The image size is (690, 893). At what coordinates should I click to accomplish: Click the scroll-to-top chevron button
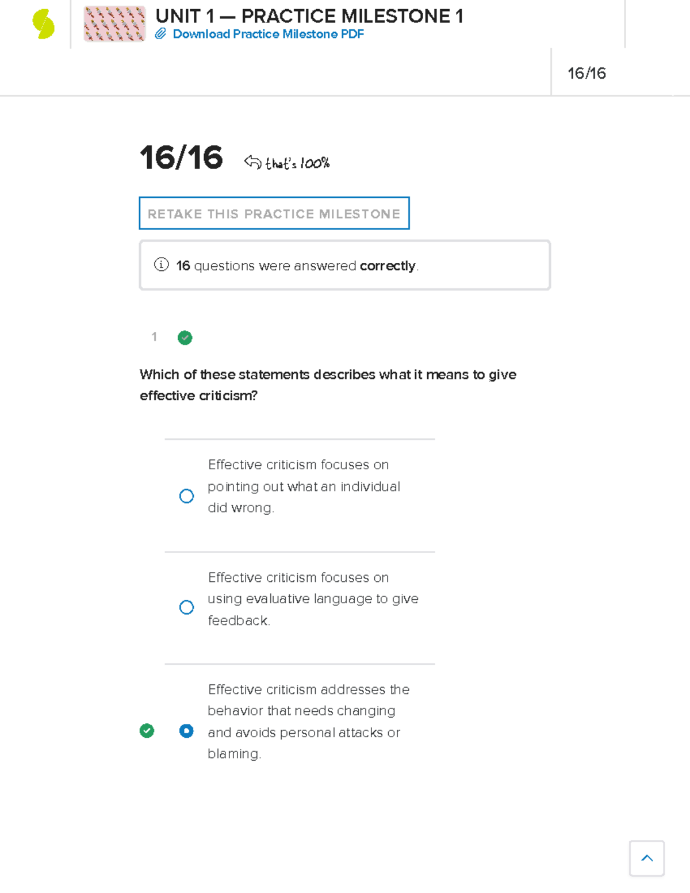point(647,858)
